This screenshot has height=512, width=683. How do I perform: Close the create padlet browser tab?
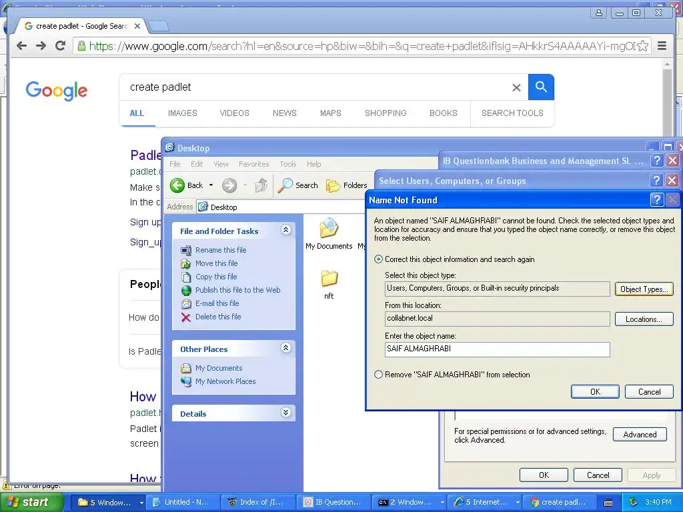tap(137, 26)
